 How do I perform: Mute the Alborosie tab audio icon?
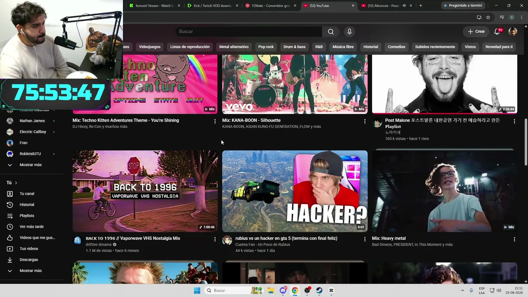point(404,6)
